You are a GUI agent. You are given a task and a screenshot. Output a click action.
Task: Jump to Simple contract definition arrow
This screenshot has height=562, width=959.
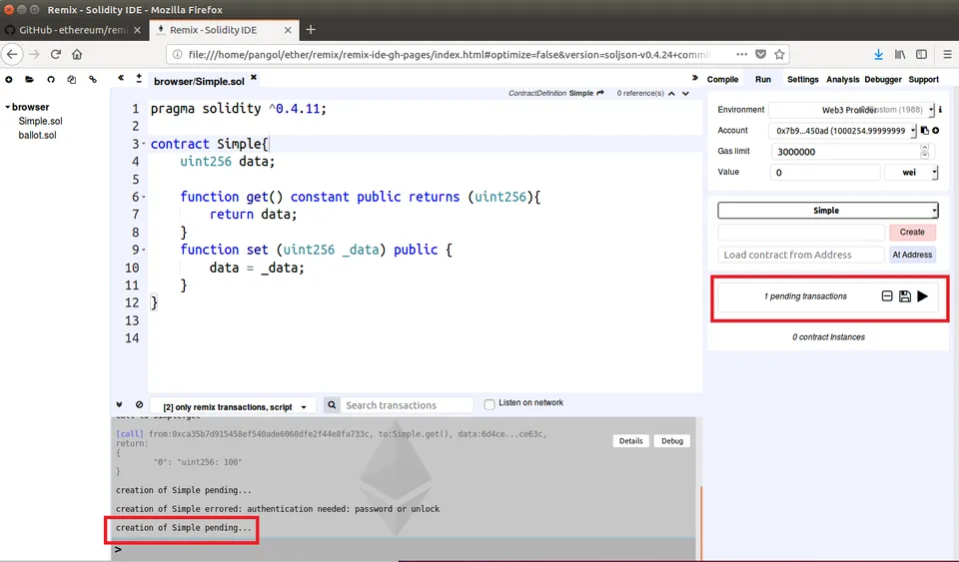[600, 93]
